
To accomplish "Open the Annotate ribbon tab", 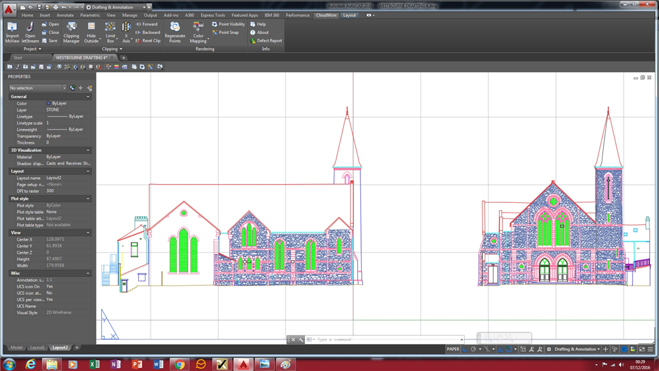I will coord(65,15).
